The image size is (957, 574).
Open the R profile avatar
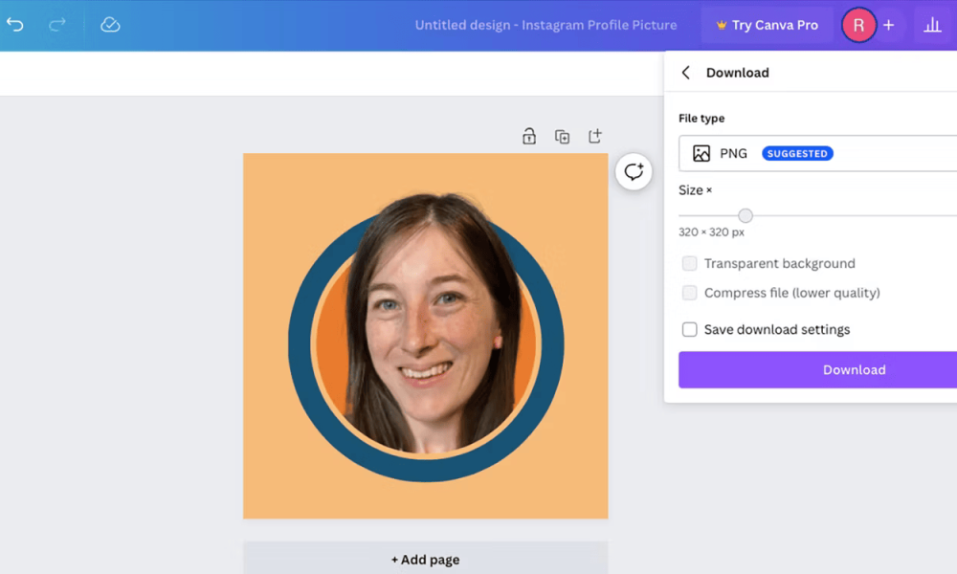click(x=858, y=25)
